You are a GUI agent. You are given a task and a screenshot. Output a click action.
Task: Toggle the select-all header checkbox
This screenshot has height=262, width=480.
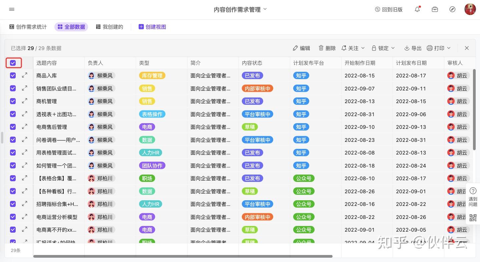point(13,63)
